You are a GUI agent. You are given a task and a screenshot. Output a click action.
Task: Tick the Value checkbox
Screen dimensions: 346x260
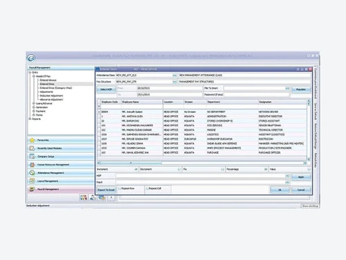309,169
